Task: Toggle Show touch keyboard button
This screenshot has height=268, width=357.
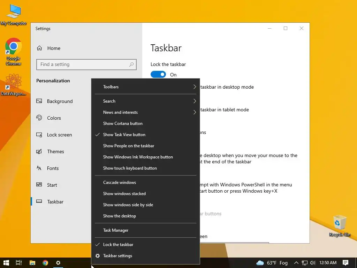Action: click(145, 168)
